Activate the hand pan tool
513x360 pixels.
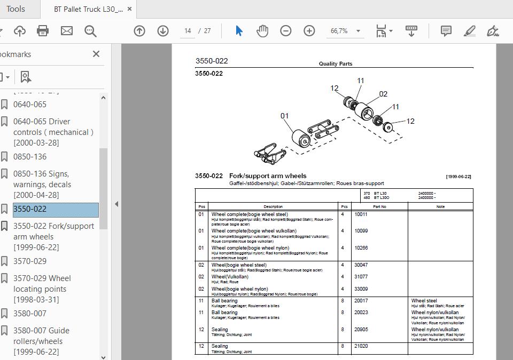(262, 31)
